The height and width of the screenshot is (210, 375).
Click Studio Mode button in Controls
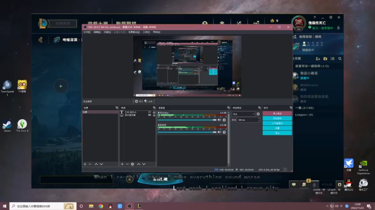pos(277,123)
